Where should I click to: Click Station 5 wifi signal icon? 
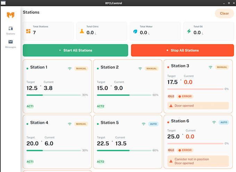144,124
